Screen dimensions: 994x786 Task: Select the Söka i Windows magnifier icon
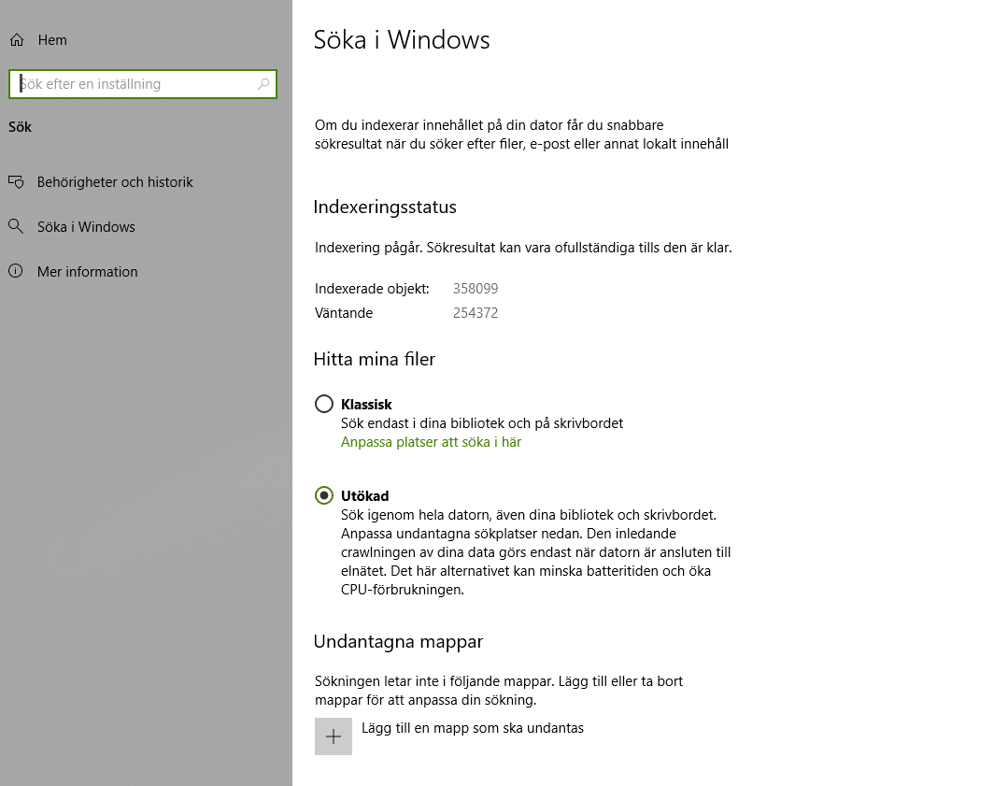tap(17, 226)
